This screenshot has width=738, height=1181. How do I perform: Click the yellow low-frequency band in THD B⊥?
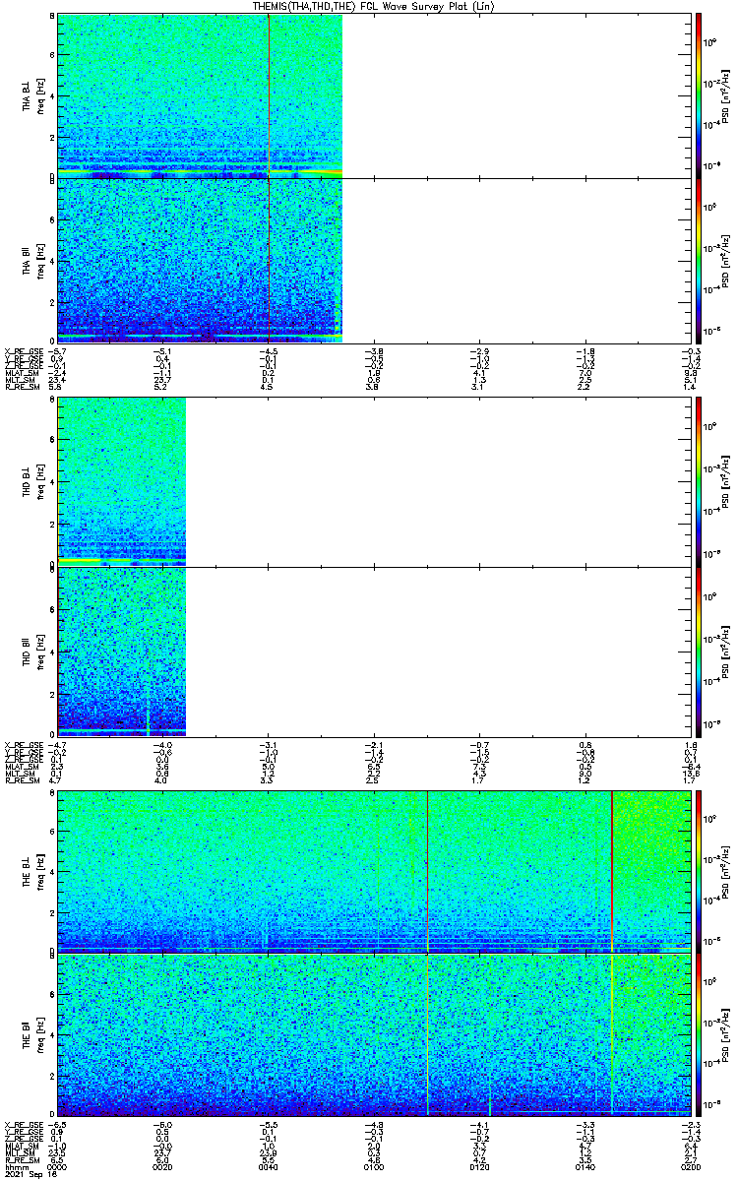121,561
